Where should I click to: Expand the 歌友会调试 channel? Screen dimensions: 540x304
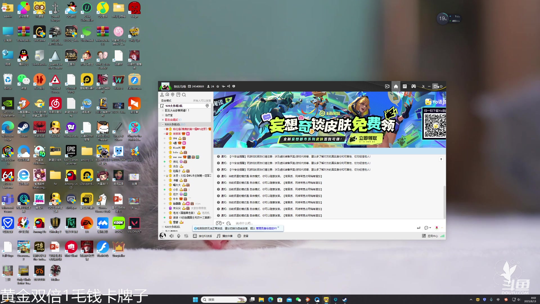(x=163, y=120)
